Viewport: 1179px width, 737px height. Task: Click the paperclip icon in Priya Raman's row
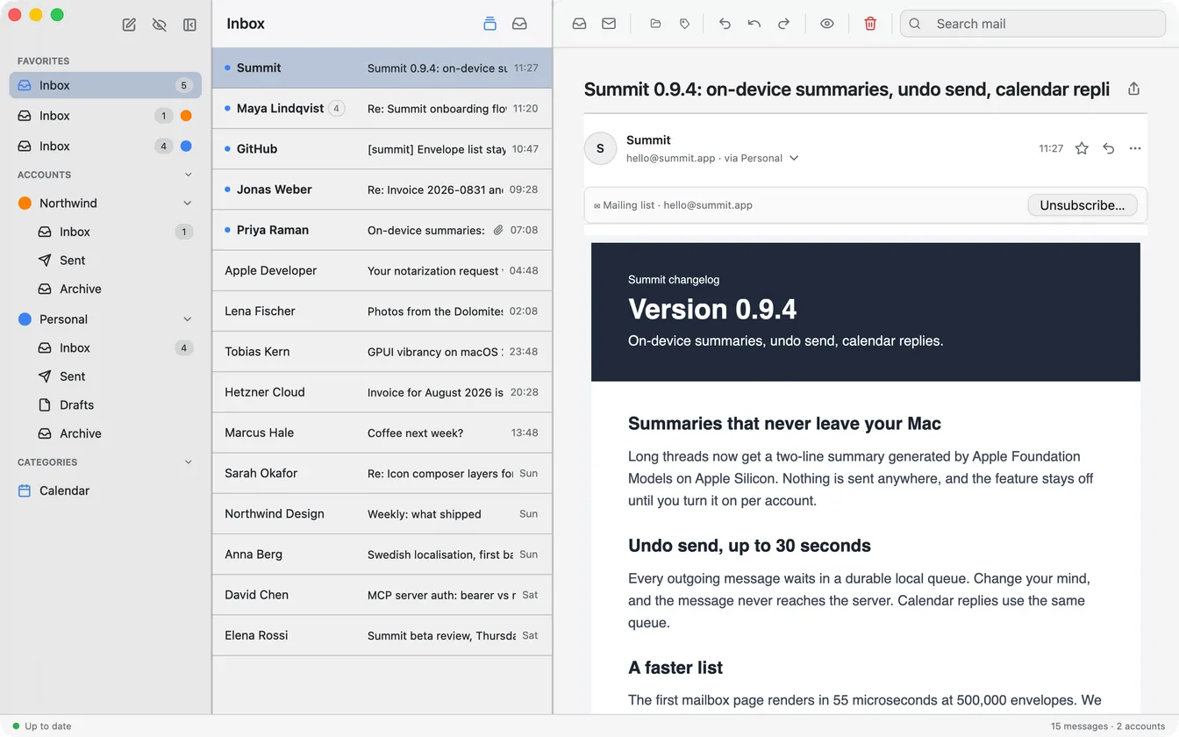pyautogui.click(x=498, y=230)
